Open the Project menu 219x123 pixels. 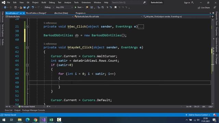(35, 2)
